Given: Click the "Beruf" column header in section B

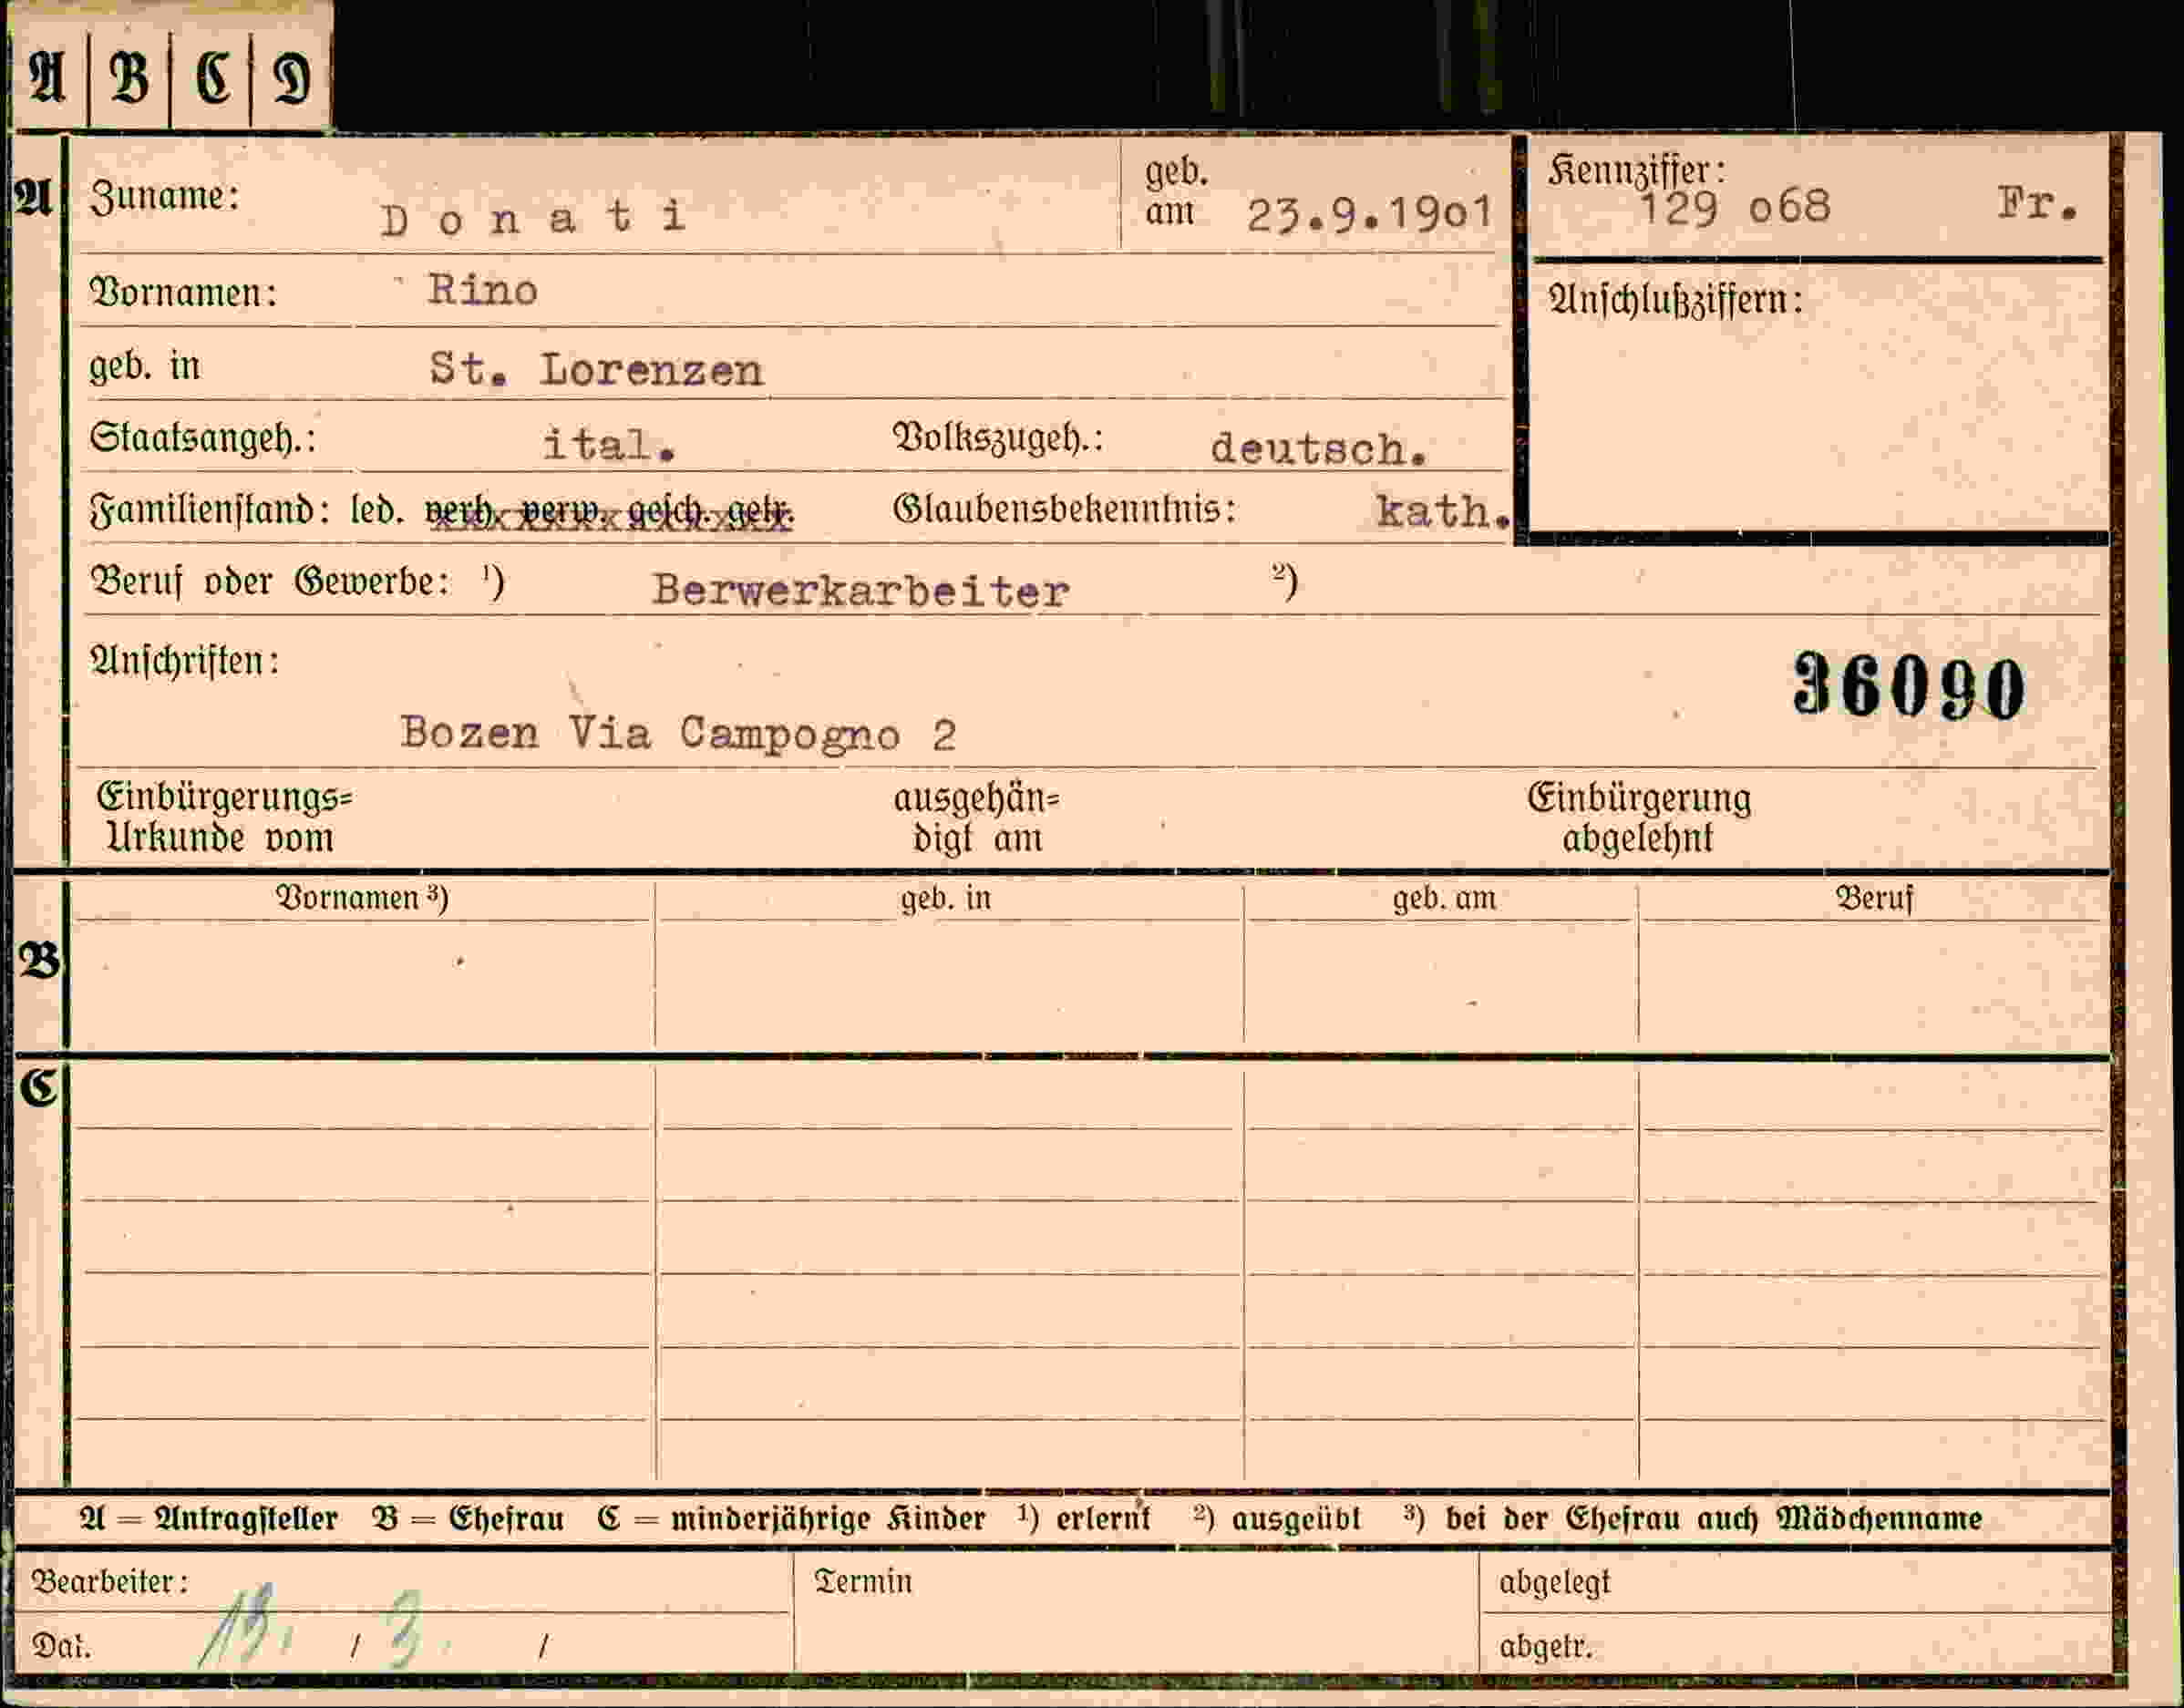Looking at the screenshot, I should click(1874, 898).
